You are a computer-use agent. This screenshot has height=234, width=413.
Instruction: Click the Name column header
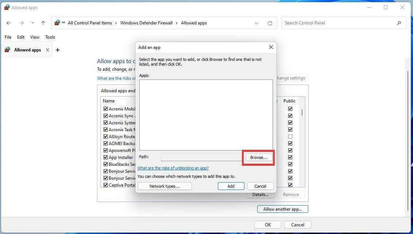109,101
